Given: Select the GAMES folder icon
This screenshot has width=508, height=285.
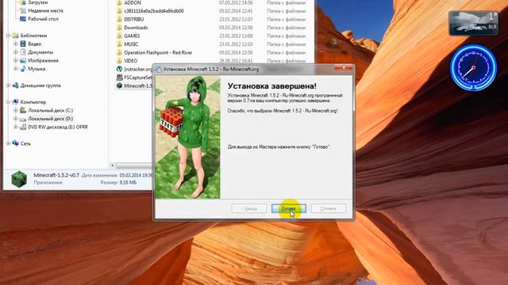Looking at the screenshot, I should click(119, 36).
